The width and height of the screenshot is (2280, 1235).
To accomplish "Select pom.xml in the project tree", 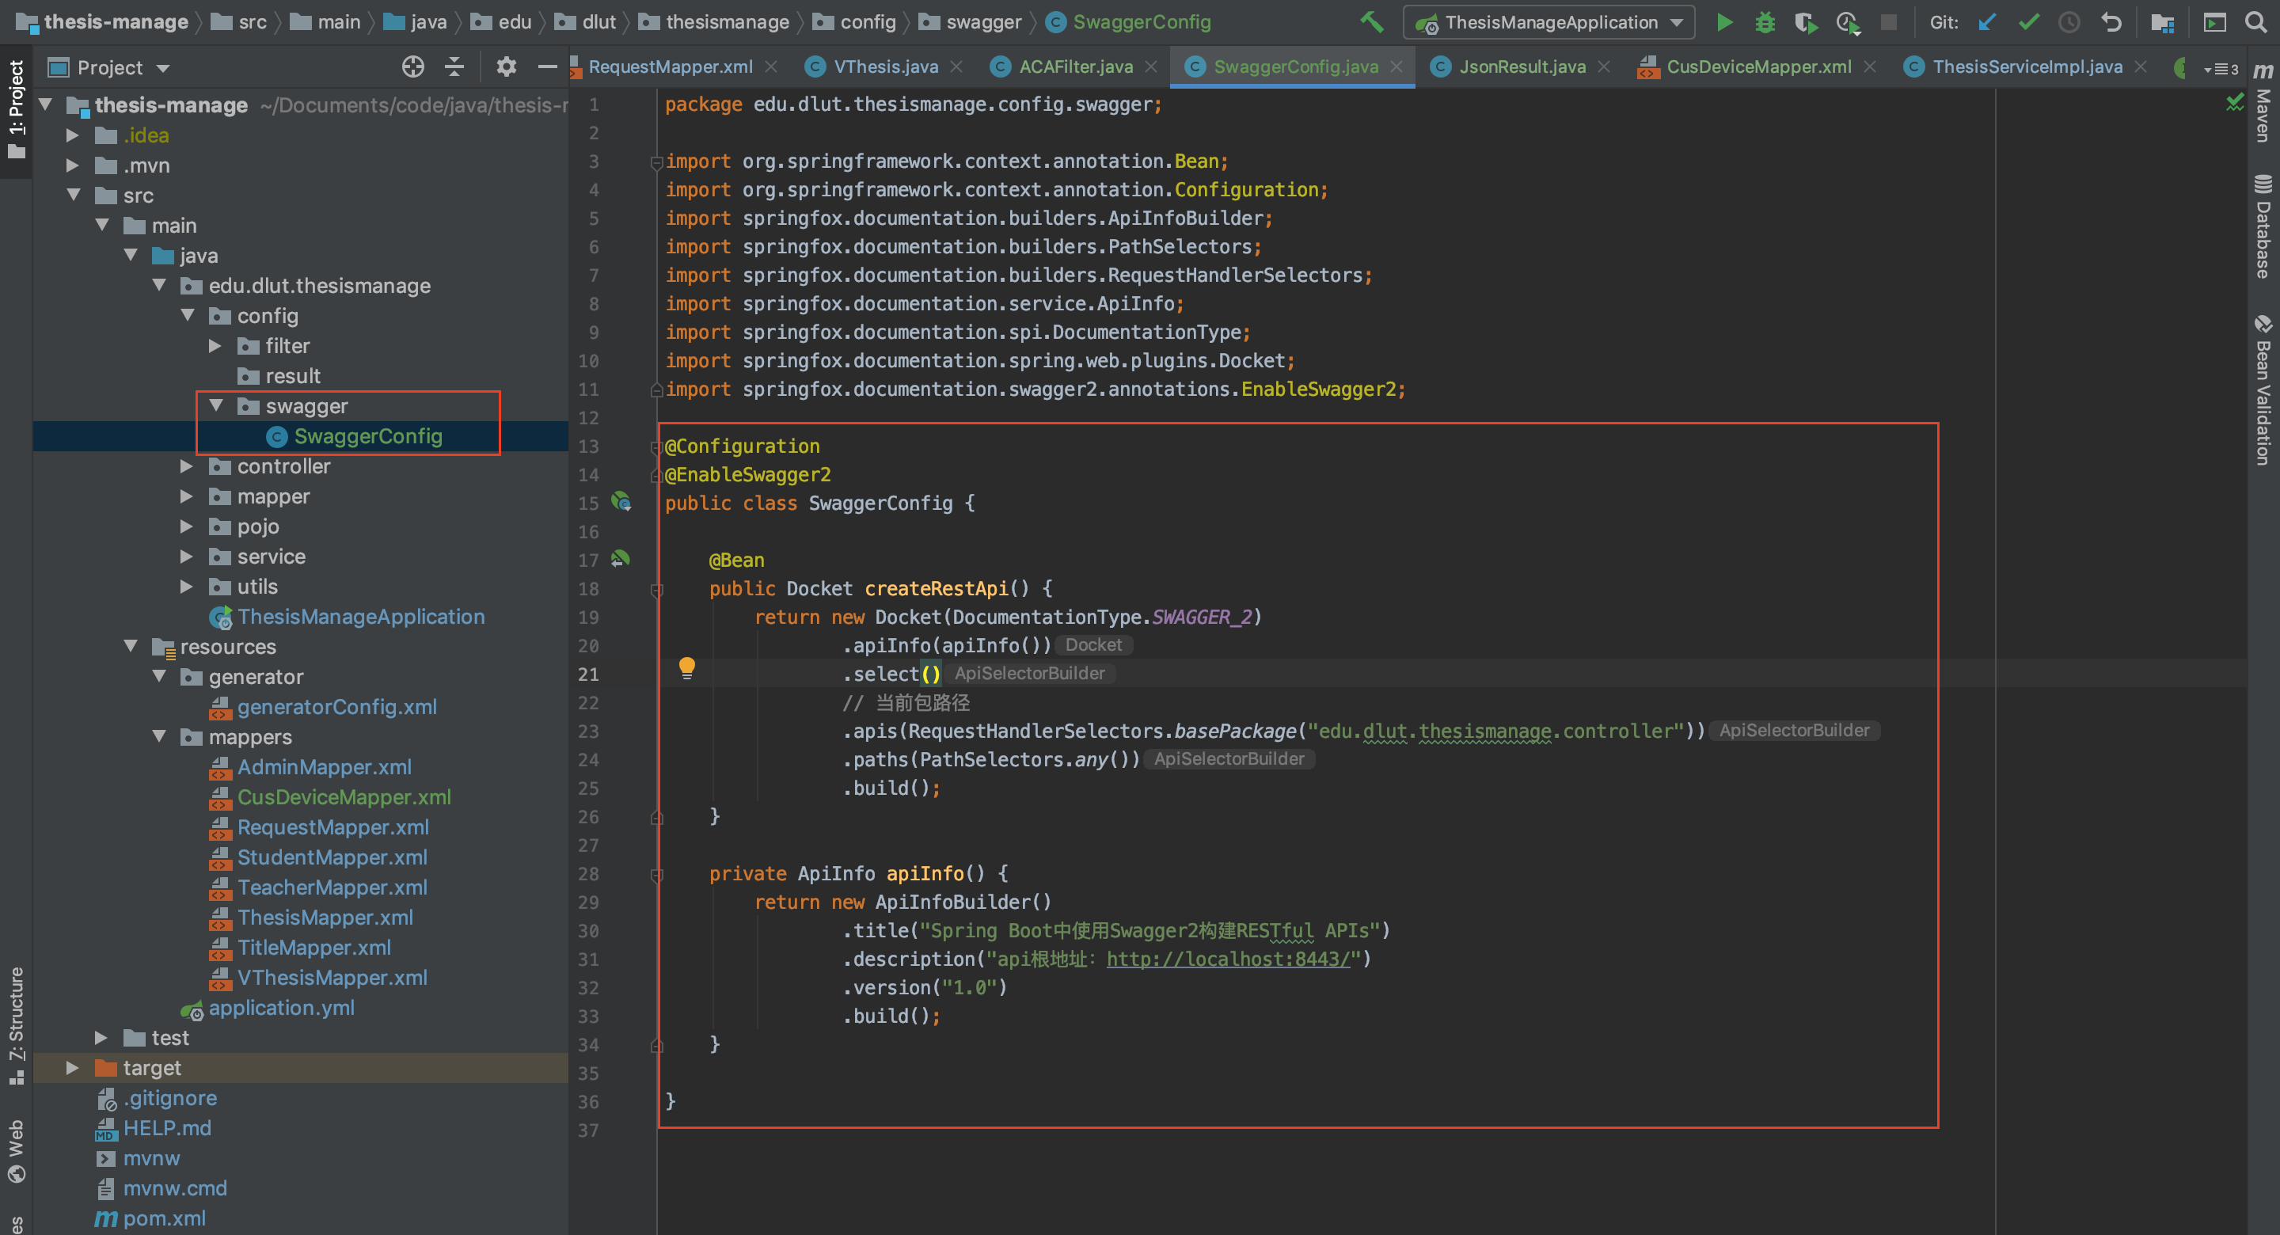I will click(x=164, y=1218).
